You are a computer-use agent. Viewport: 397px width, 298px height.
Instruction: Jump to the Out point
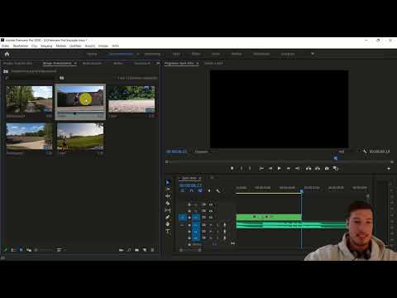[297, 168]
